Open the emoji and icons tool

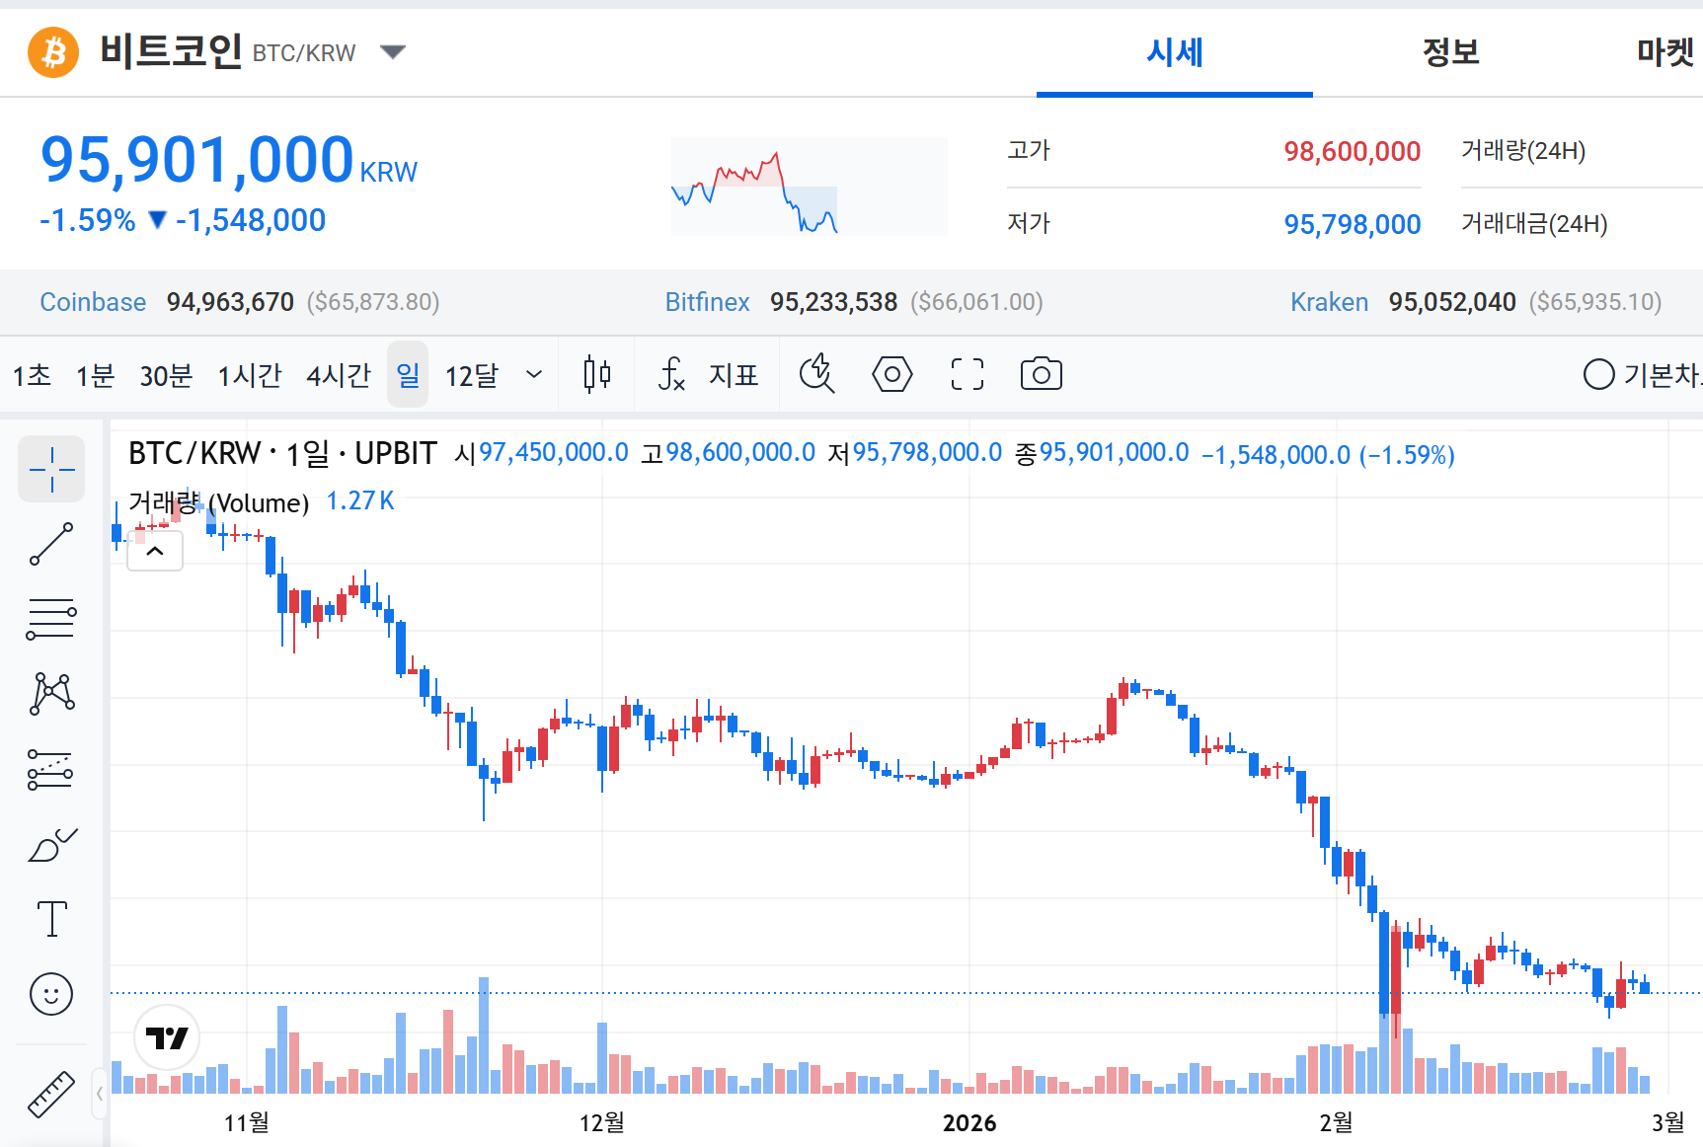[51, 994]
